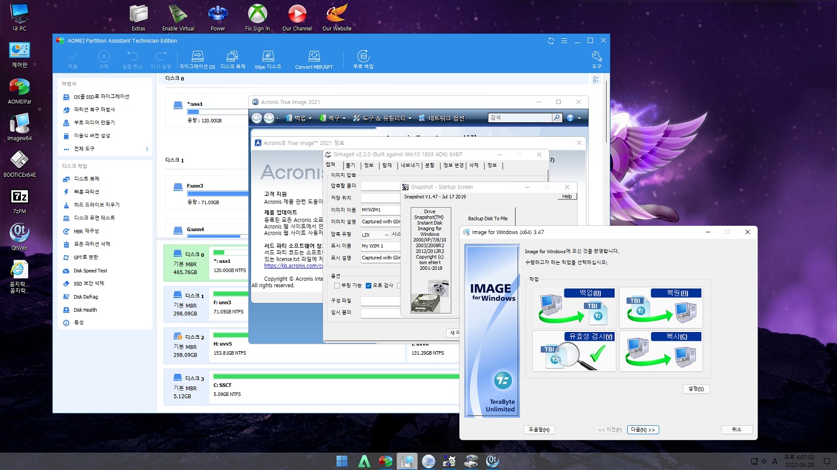The height and width of the screenshot is (470, 837).
Task: Click the AOMEI refresh icon in title bar
Action: pyautogui.click(x=551, y=41)
